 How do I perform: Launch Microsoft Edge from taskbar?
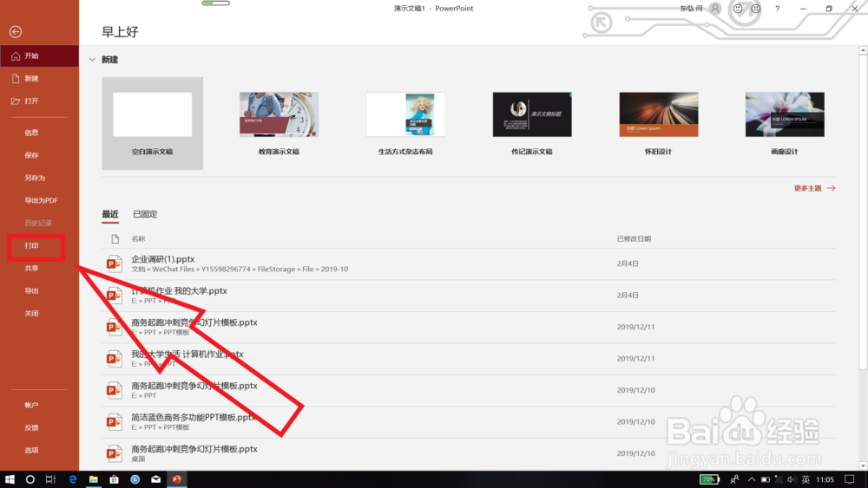(73, 479)
